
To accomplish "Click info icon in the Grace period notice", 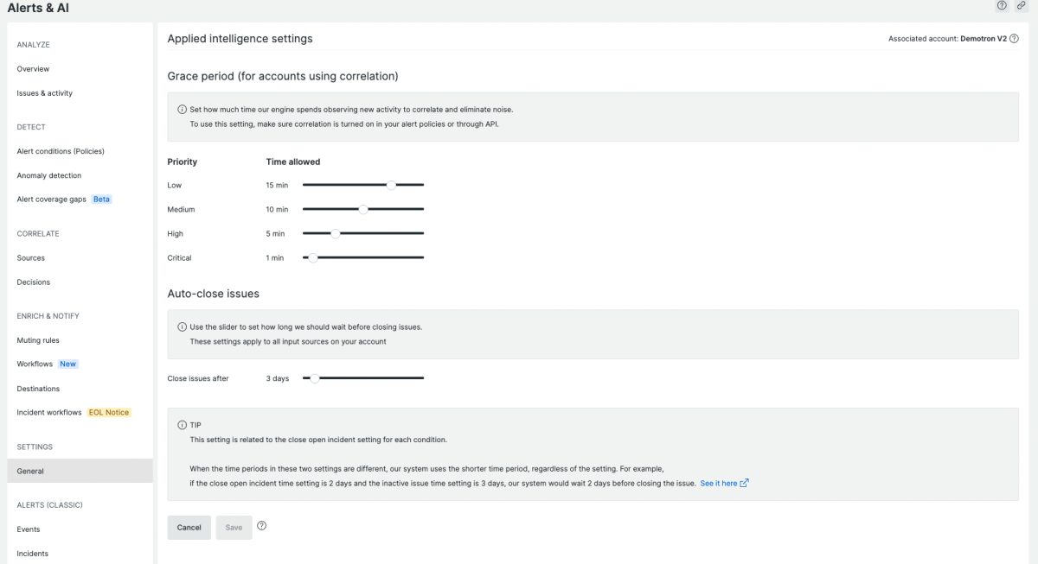I will (x=182, y=110).
